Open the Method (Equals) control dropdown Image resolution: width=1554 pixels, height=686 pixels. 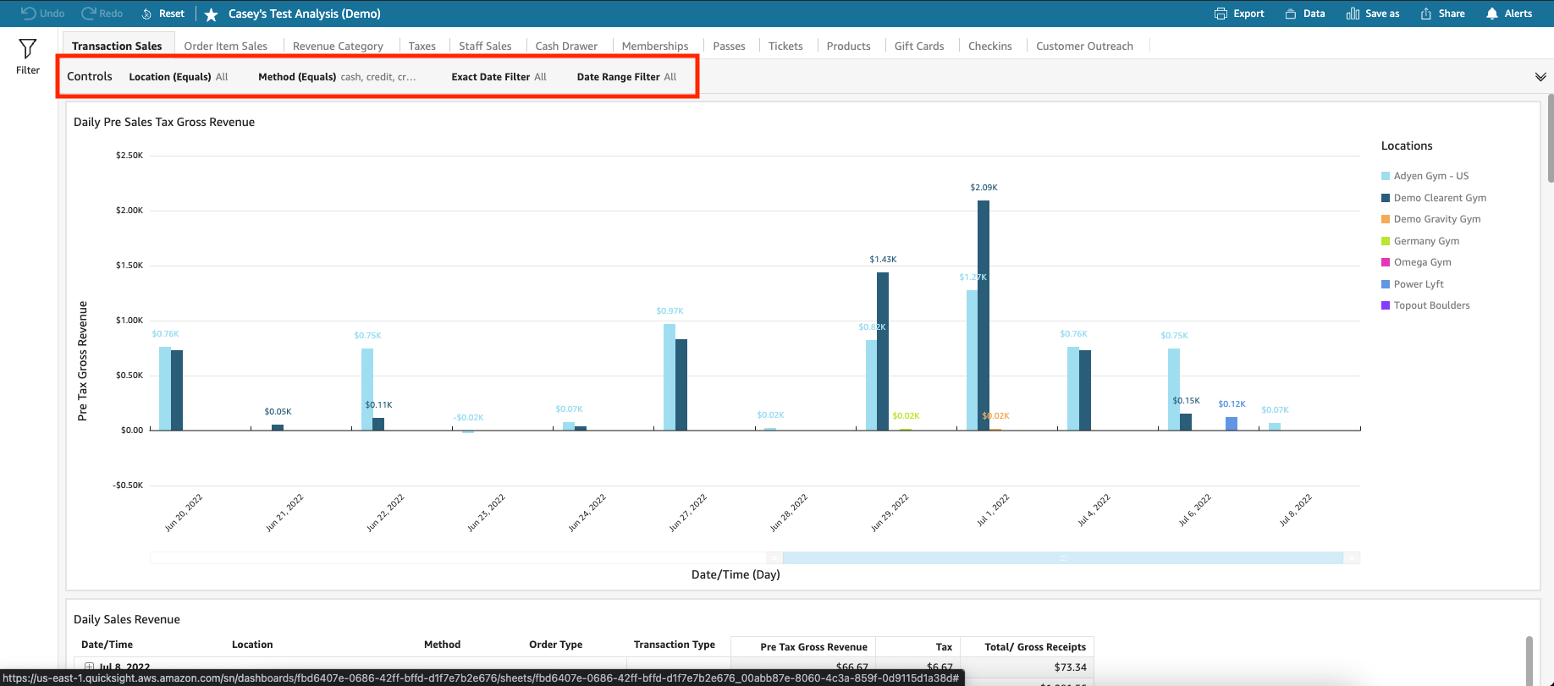pos(337,77)
